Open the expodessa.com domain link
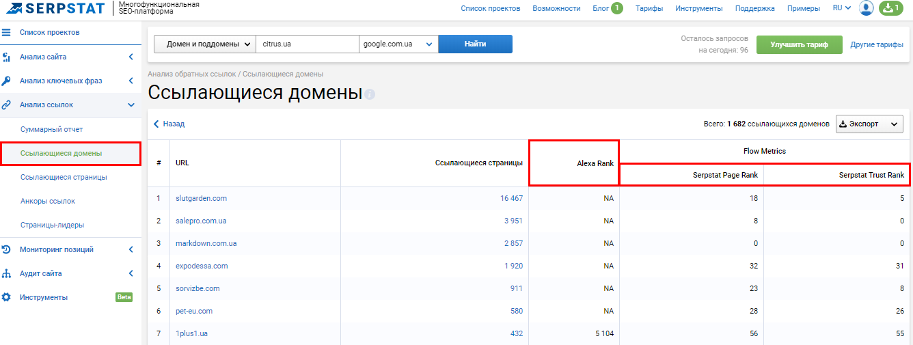This screenshot has height=345, width=913. [202, 266]
